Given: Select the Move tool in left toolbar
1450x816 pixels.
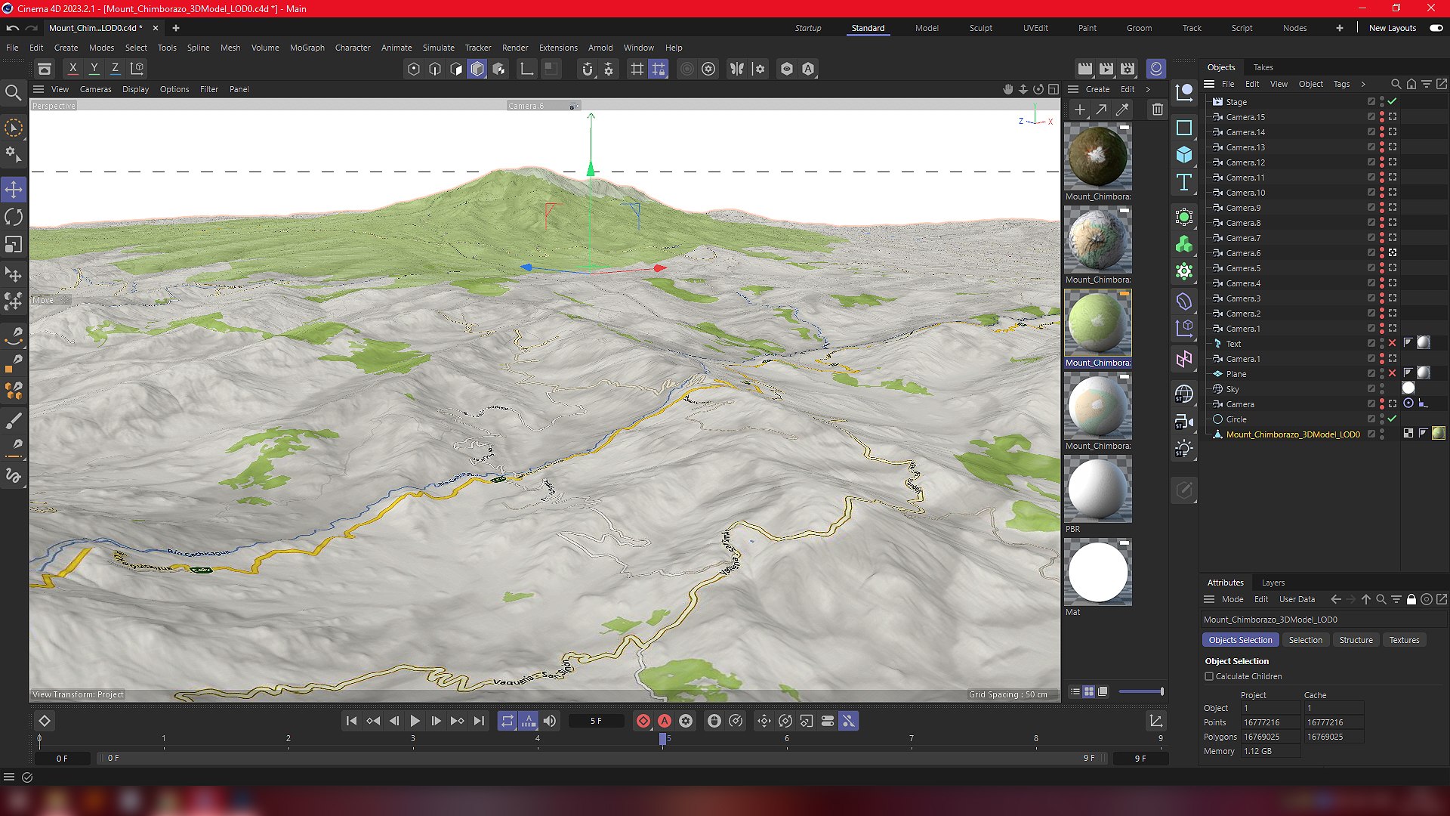Looking at the screenshot, I should point(14,190).
